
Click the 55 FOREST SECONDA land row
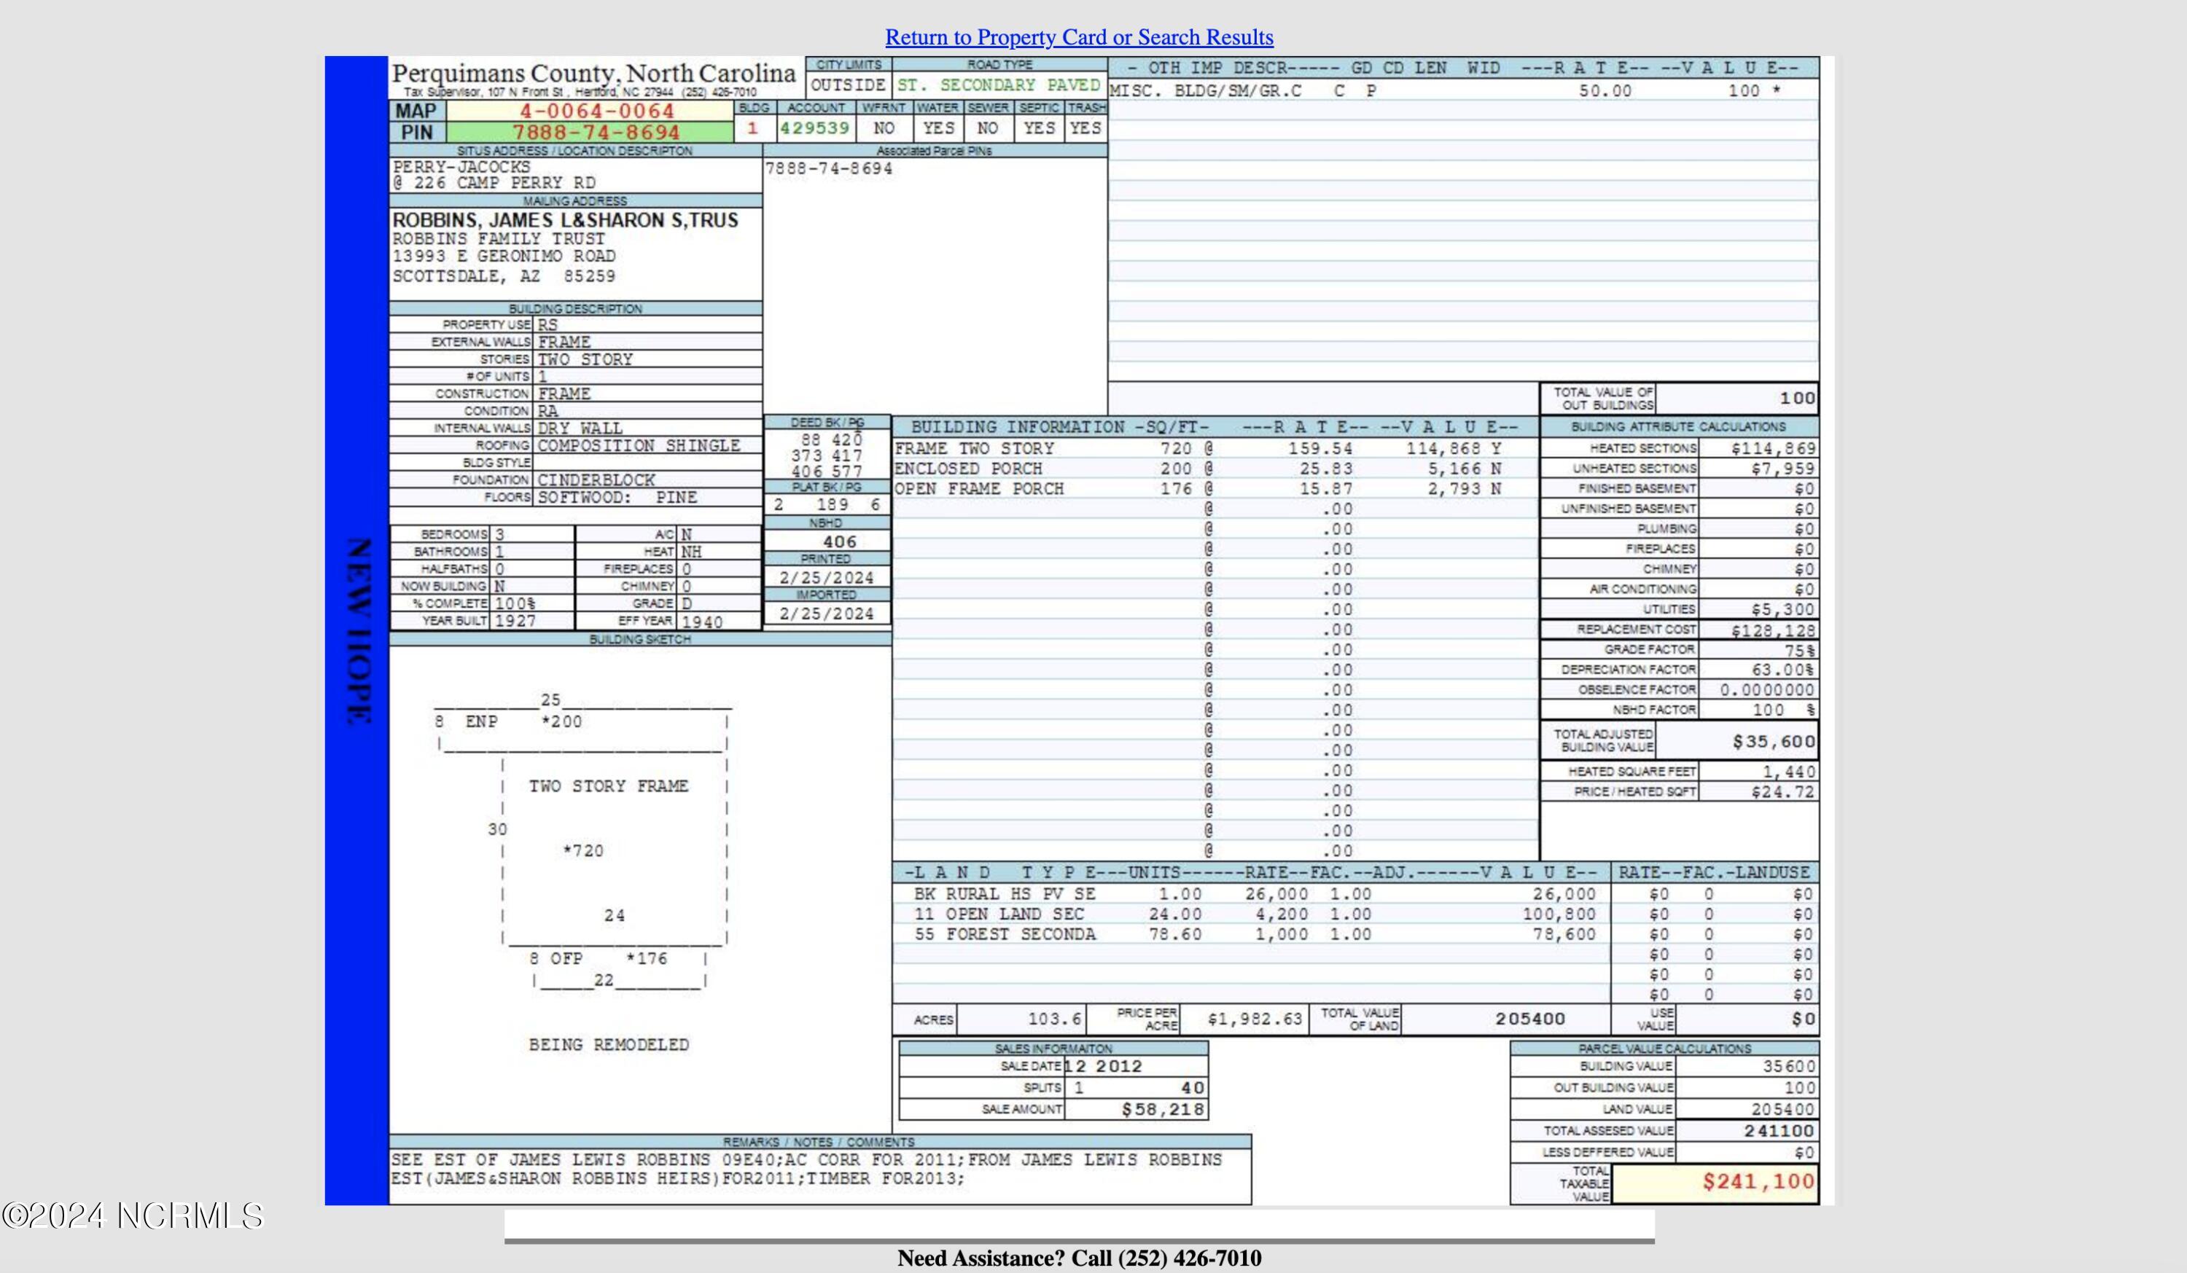pyautogui.click(x=1252, y=935)
